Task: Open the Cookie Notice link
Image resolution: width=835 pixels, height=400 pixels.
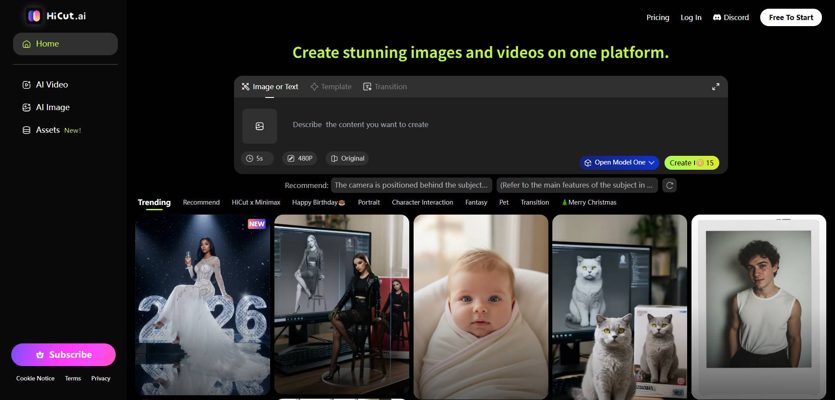Action: point(36,379)
